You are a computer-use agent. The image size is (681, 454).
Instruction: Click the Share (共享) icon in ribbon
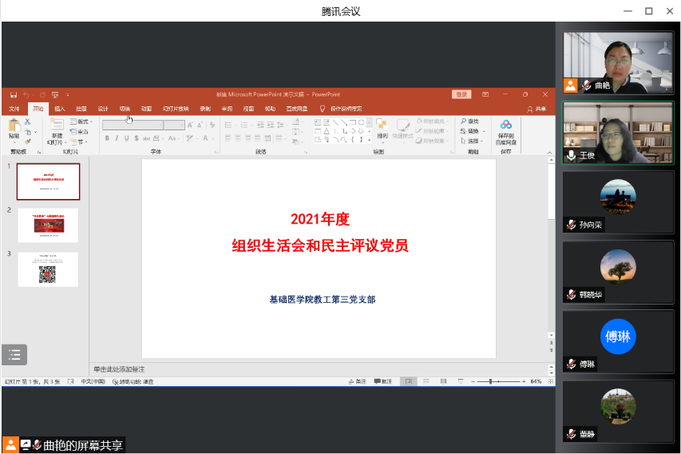(x=536, y=109)
